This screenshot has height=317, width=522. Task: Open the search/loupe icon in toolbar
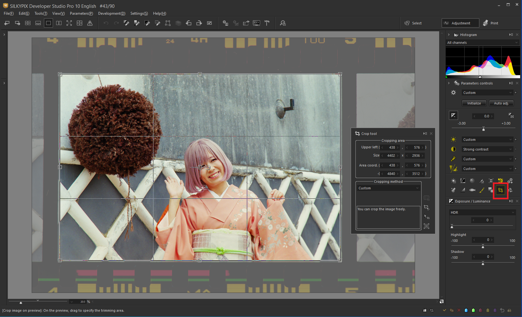(283, 23)
